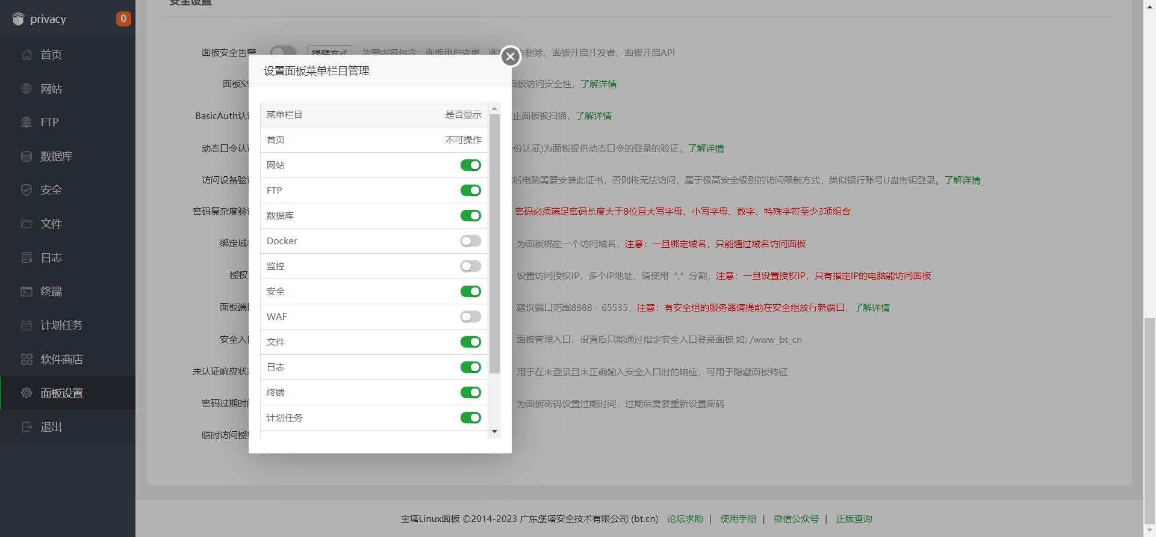
Task: Click dialog list scroll down arrow
Action: tap(495, 431)
